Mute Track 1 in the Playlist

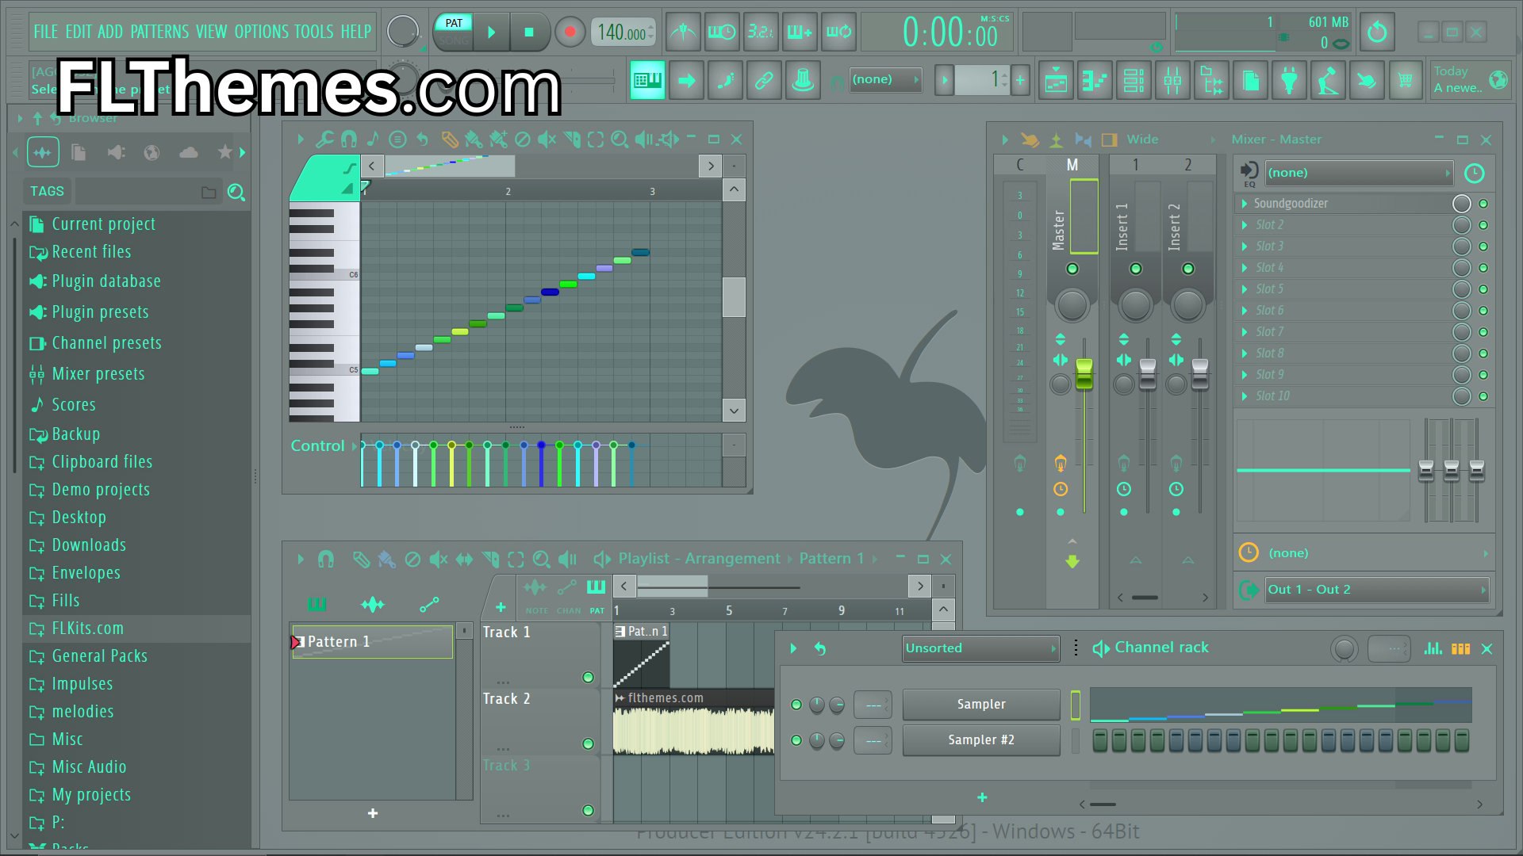(588, 677)
